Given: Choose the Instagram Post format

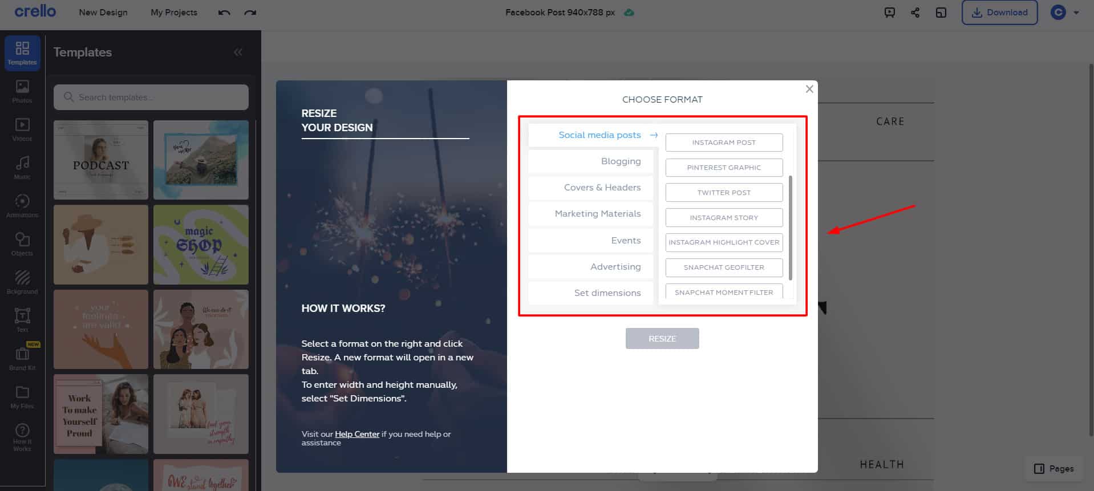Looking at the screenshot, I should (x=723, y=143).
